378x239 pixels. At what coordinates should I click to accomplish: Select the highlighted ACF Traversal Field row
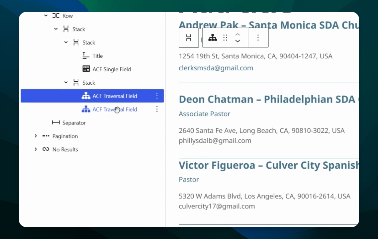(92, 96)
